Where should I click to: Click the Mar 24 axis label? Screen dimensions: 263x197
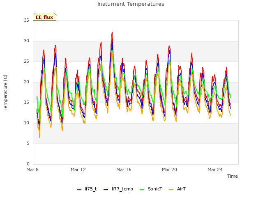click(x=215, y=170)
